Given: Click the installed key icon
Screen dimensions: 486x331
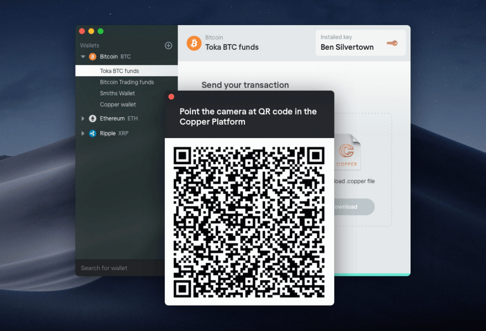Looking at the screenshot, I should 392,43.
